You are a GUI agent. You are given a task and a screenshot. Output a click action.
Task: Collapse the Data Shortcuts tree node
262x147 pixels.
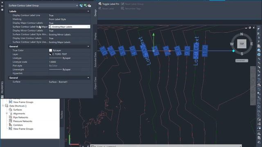coord(3,106)
